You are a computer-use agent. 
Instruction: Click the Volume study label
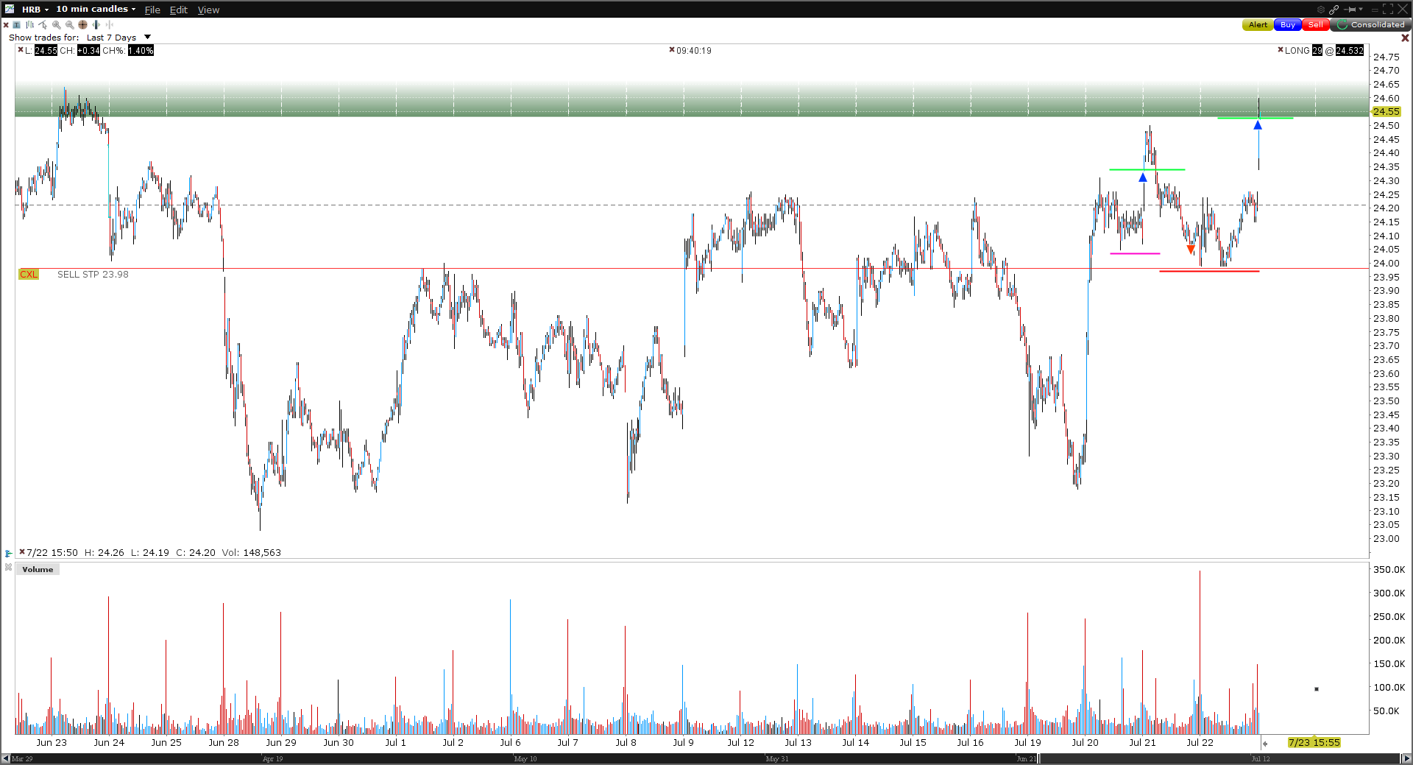point(38,570)
